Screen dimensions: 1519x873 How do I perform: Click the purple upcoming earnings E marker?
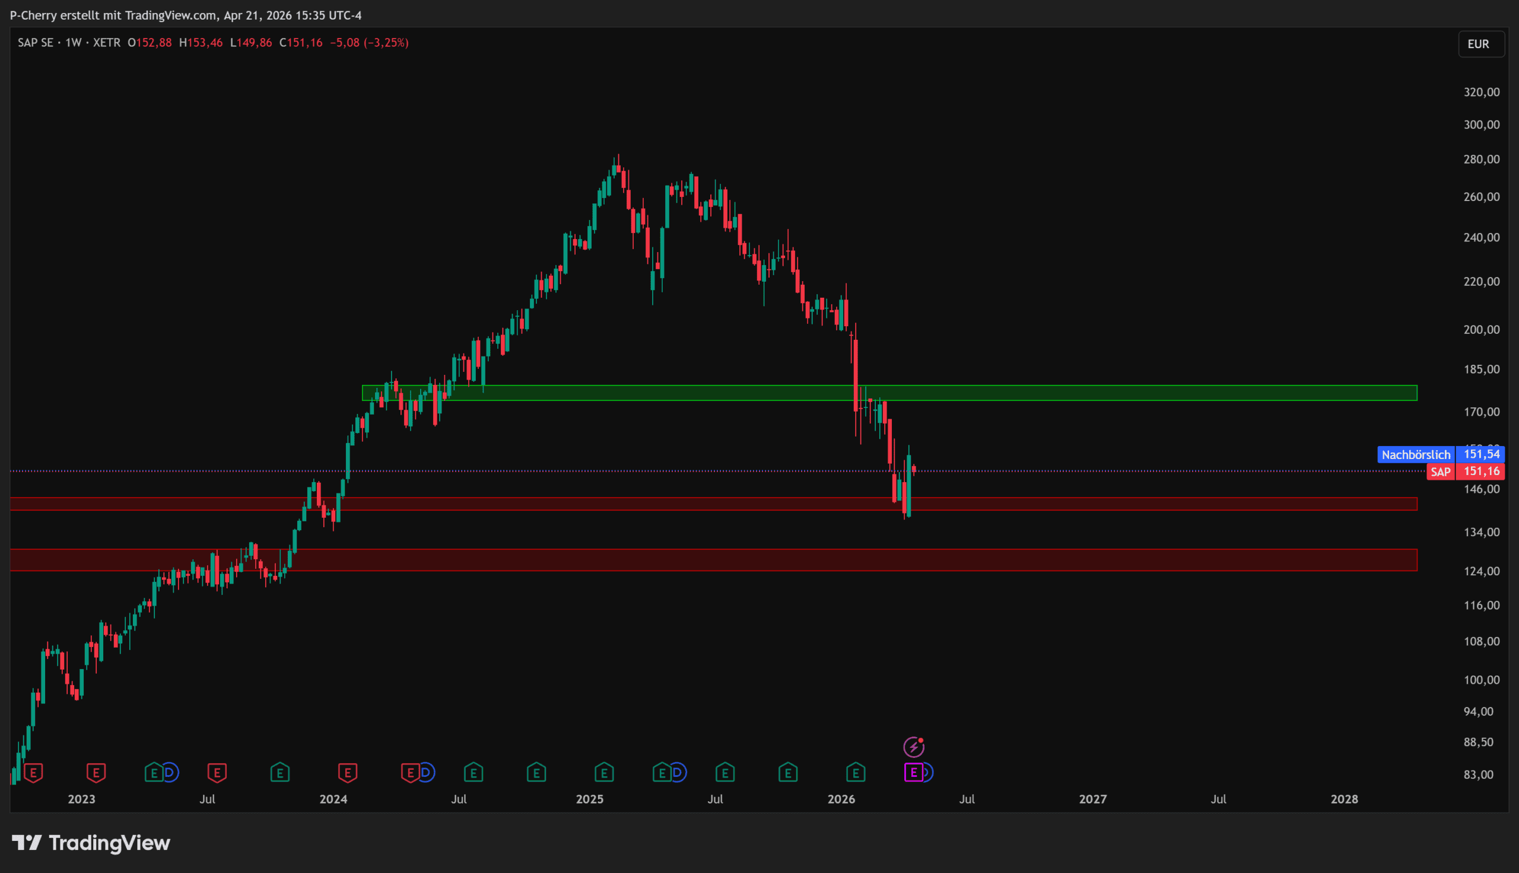[x=913, y=772]
